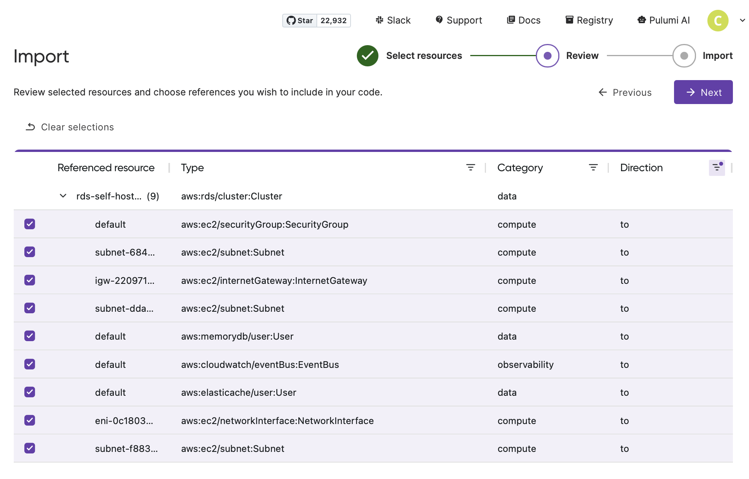The height and width of the screenshot is (479, 749).
Task: Click the GitHub Star button
Action: (300, 20)
